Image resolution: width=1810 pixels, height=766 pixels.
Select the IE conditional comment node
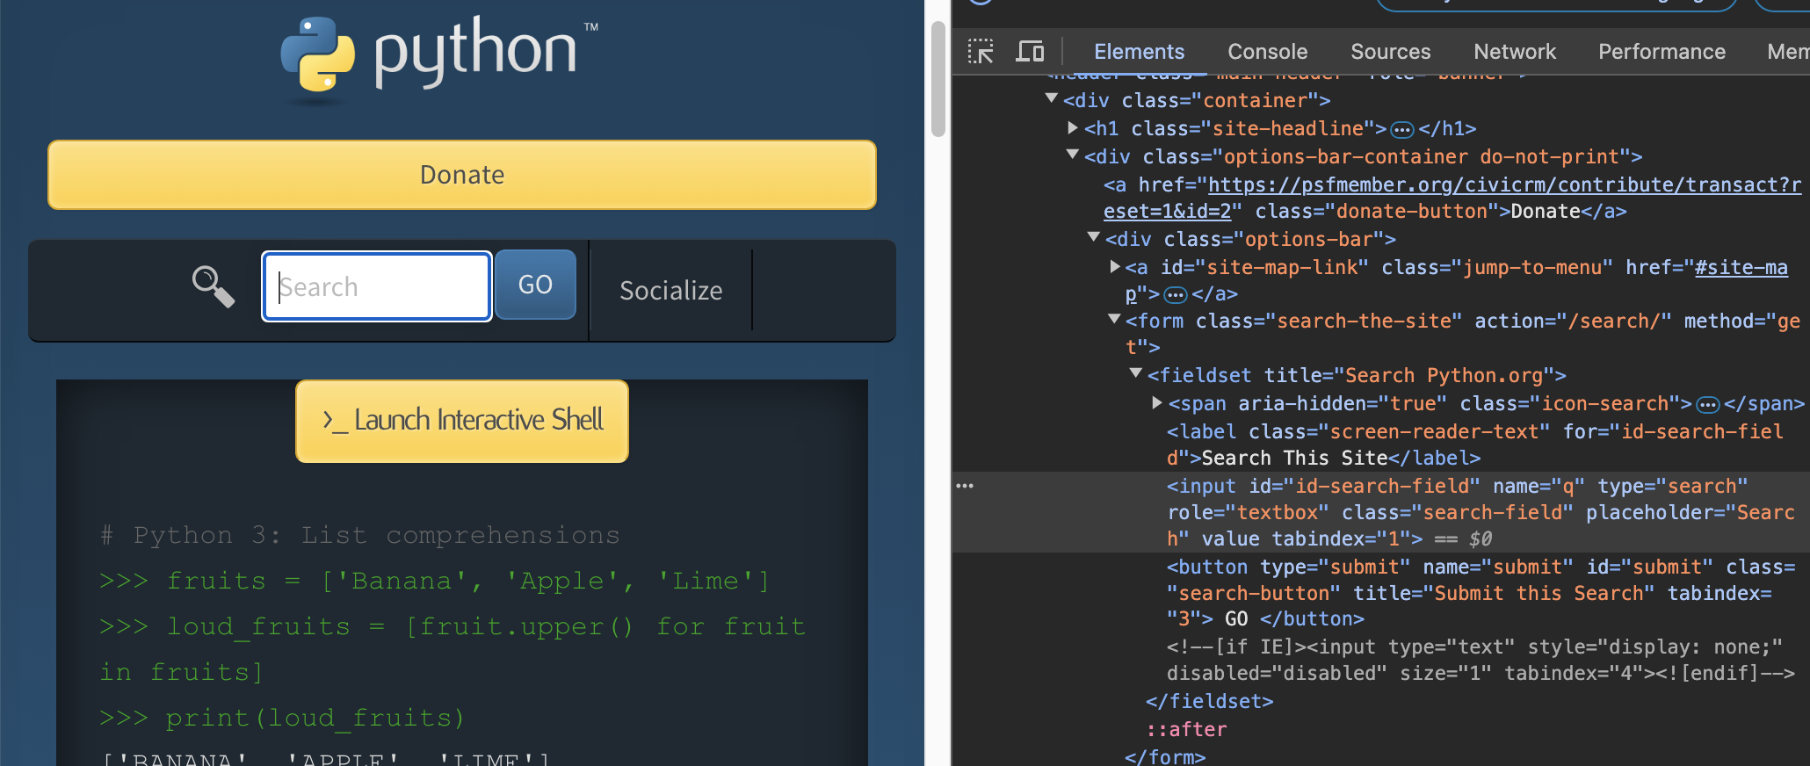click(x=1481, y=660)
